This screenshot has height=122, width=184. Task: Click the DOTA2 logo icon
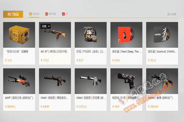click(x=47, y=14)
